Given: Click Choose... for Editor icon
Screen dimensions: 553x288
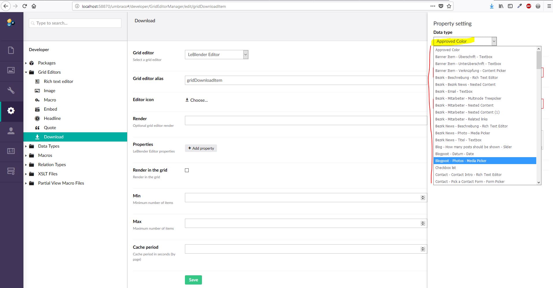Looking at the screenshot, I should click(196, 100).
